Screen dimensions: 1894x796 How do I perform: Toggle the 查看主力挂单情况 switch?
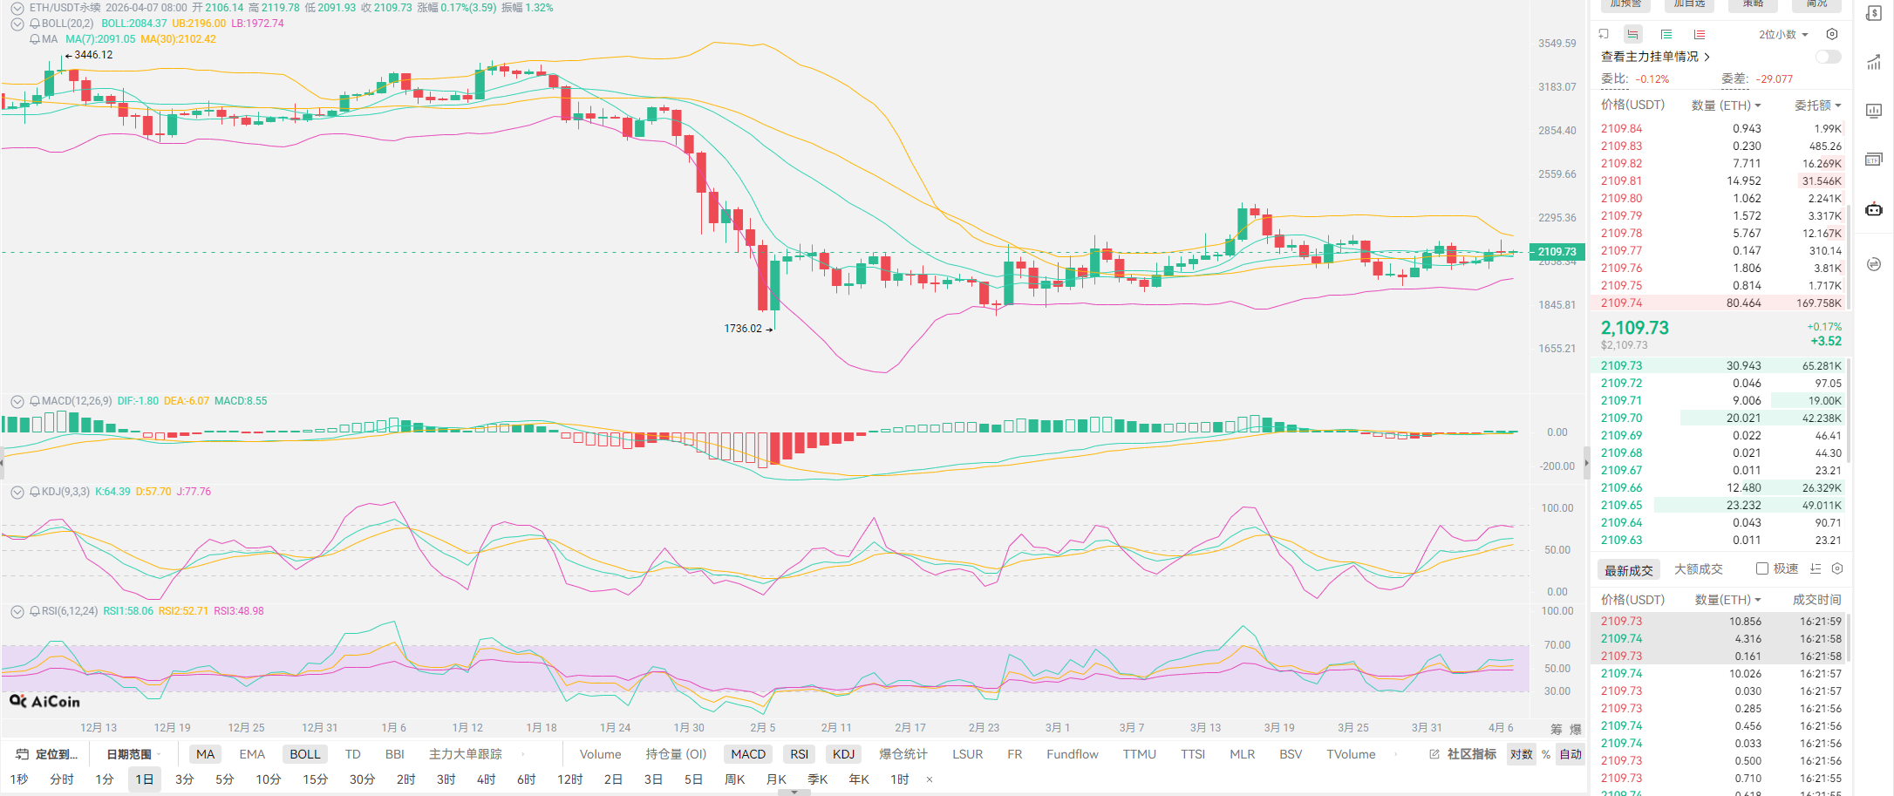(x=1828, y=57)
